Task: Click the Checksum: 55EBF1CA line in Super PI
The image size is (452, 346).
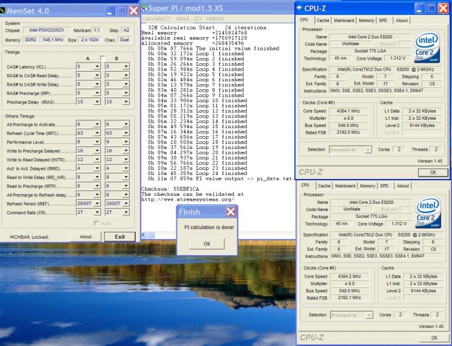Action: pos(170,189)
